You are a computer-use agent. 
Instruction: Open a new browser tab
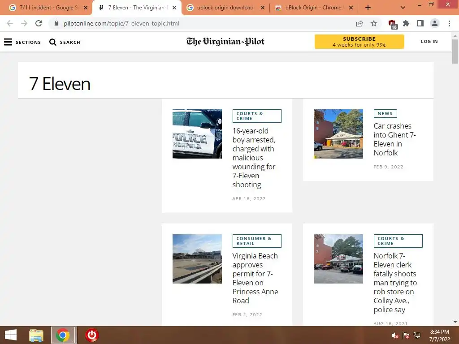[368, 8]
